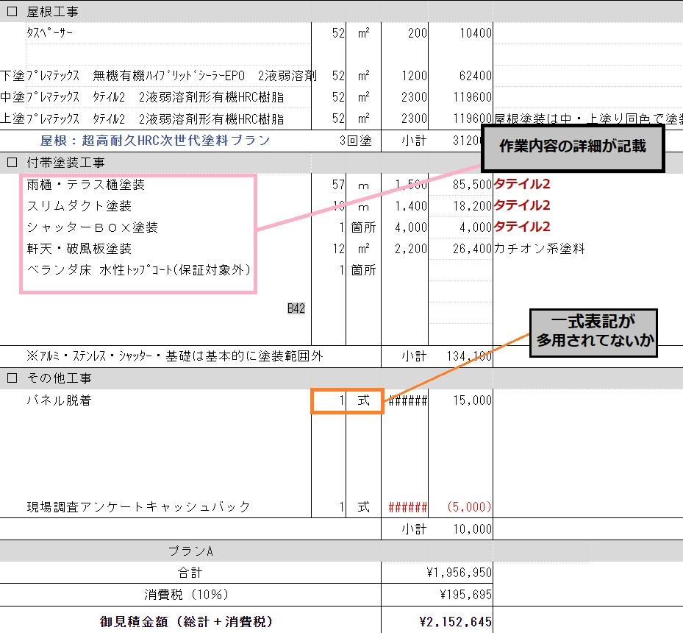Click the total ¥1,956,950
Image resolution: width=683 pixels, height=633 pixels.
click(x=459, y=573)
